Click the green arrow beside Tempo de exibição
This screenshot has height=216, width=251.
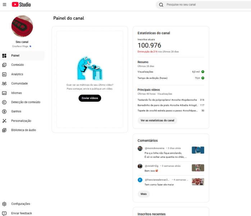203,78
